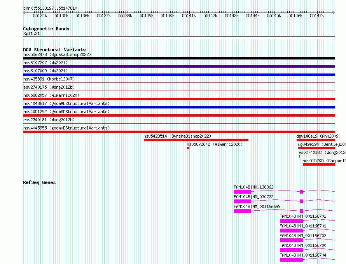Click the magenta exon block of FAM104B|NM_138362
The width and height of the screenshot is (346, 264).
click(x=243, y=192)
